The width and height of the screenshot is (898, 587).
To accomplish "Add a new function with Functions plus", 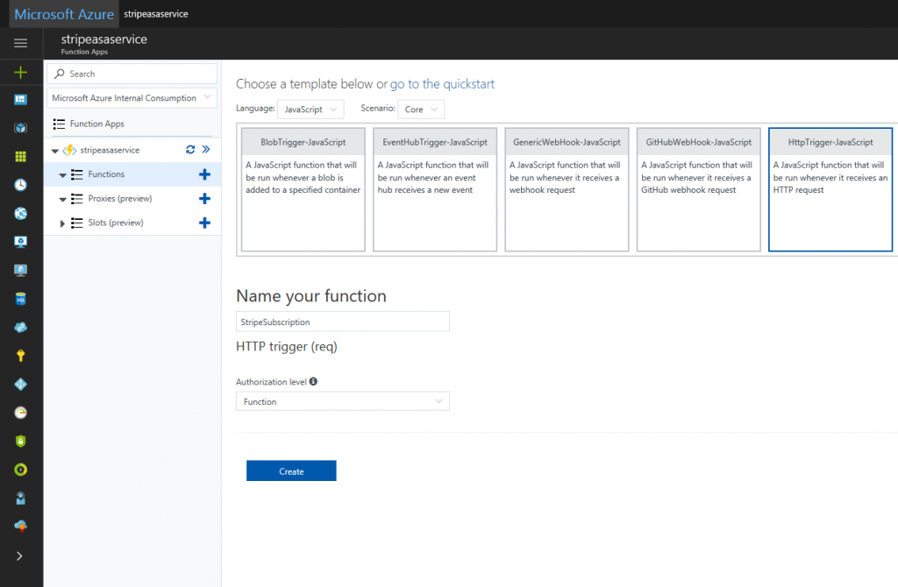I will (204, 174).
